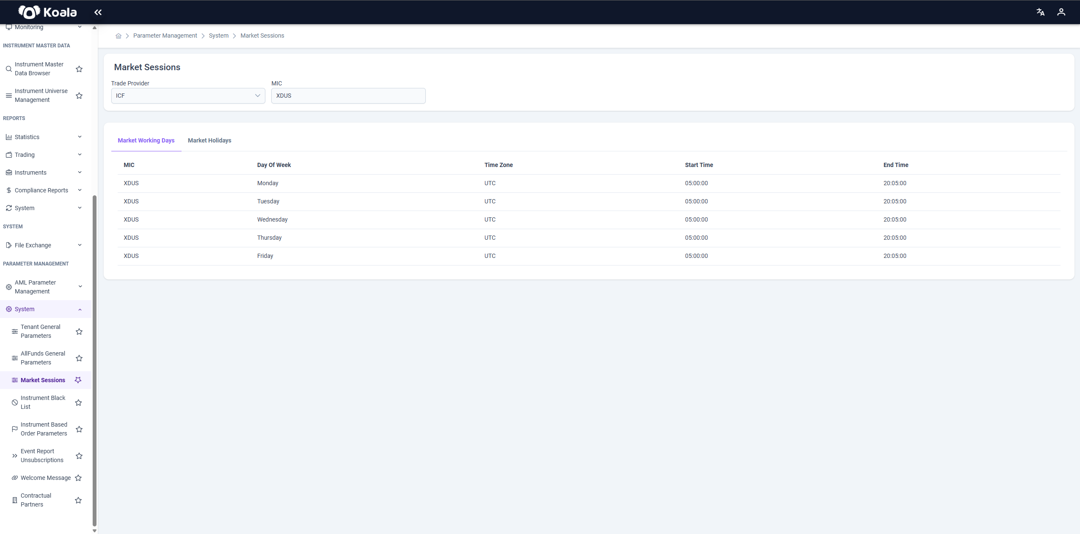Click the Parameter Management System gear icon
The height and width of the screenshot is (534, 1080).
[8, 309]
